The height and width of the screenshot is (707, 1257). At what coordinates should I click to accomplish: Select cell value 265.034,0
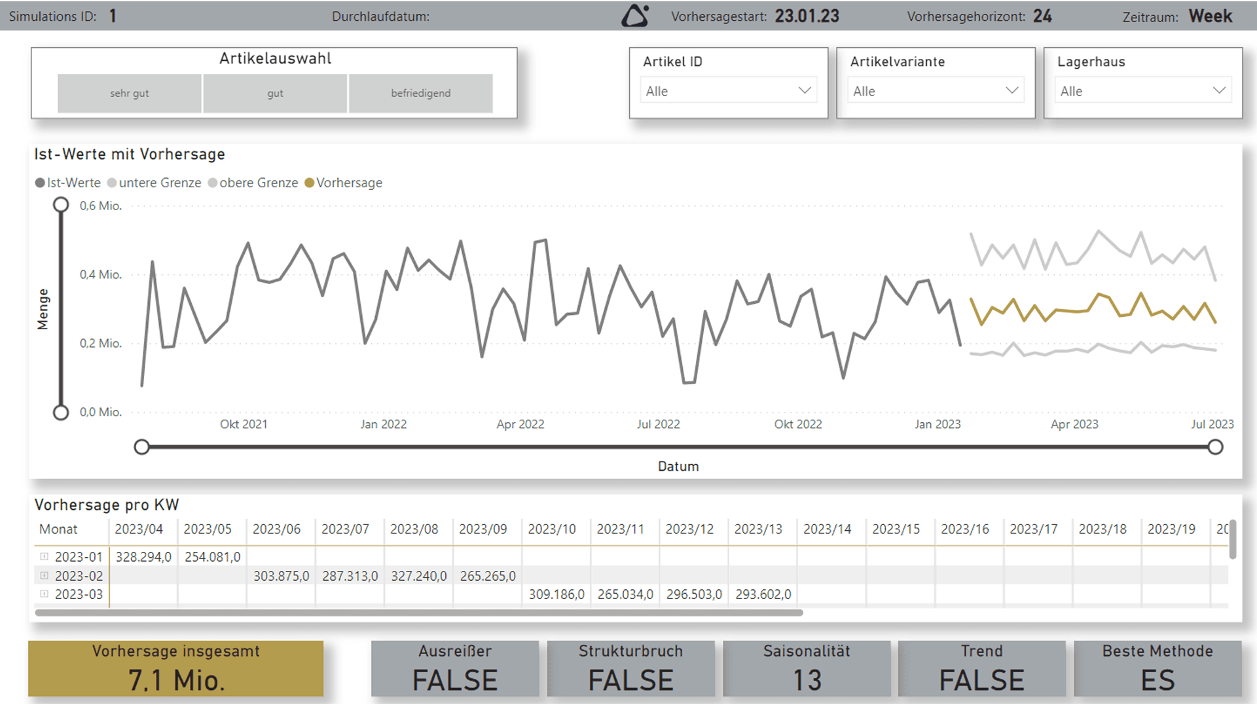625,594
